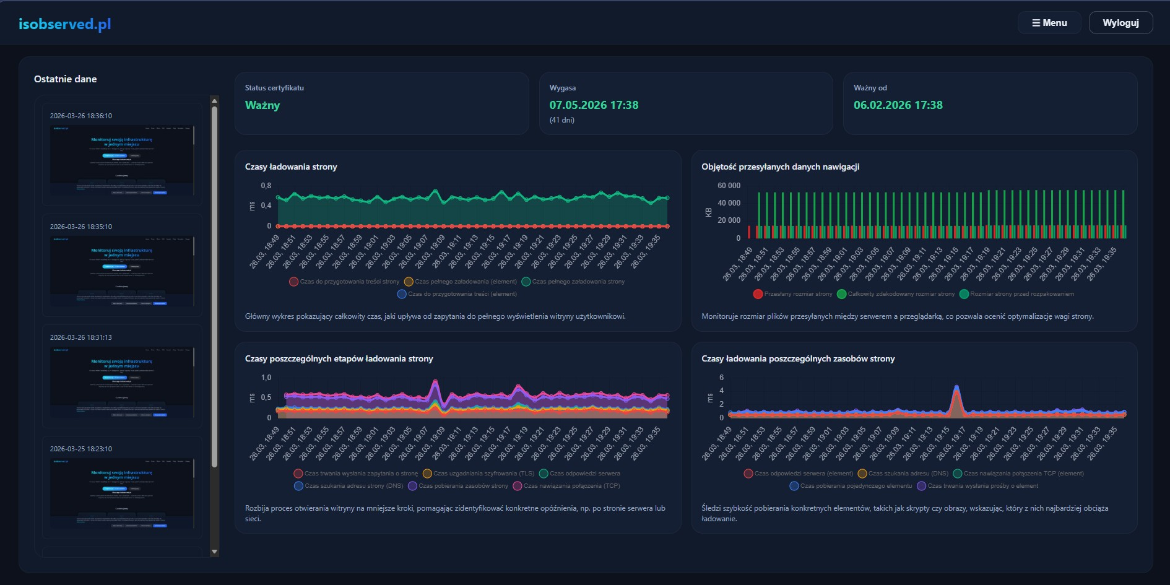Viewport: 1170px width, 585px height.
Task: Toggle legend 'Czas trwania wysłania prośby o element'
Action: [978, 486]
